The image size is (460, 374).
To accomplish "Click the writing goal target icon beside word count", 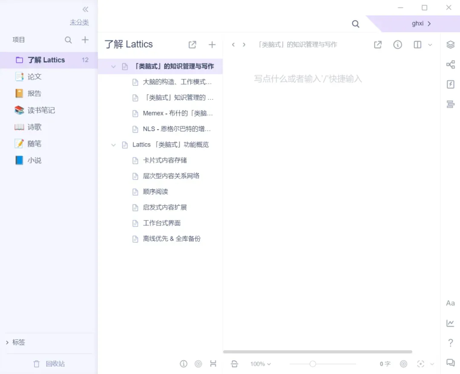I will pos(404,364).
